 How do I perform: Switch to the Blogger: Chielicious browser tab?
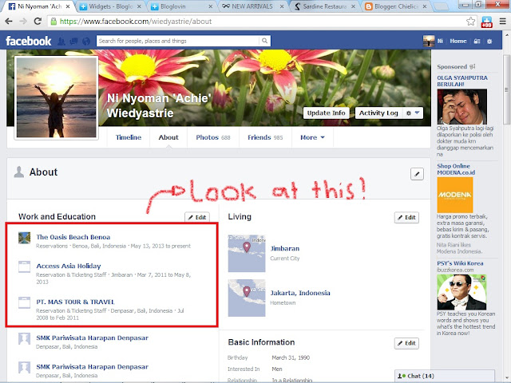pos(396,6)
